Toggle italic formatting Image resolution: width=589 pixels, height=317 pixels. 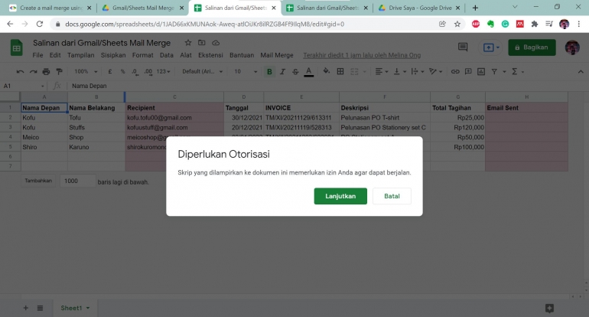click(282, 71)
